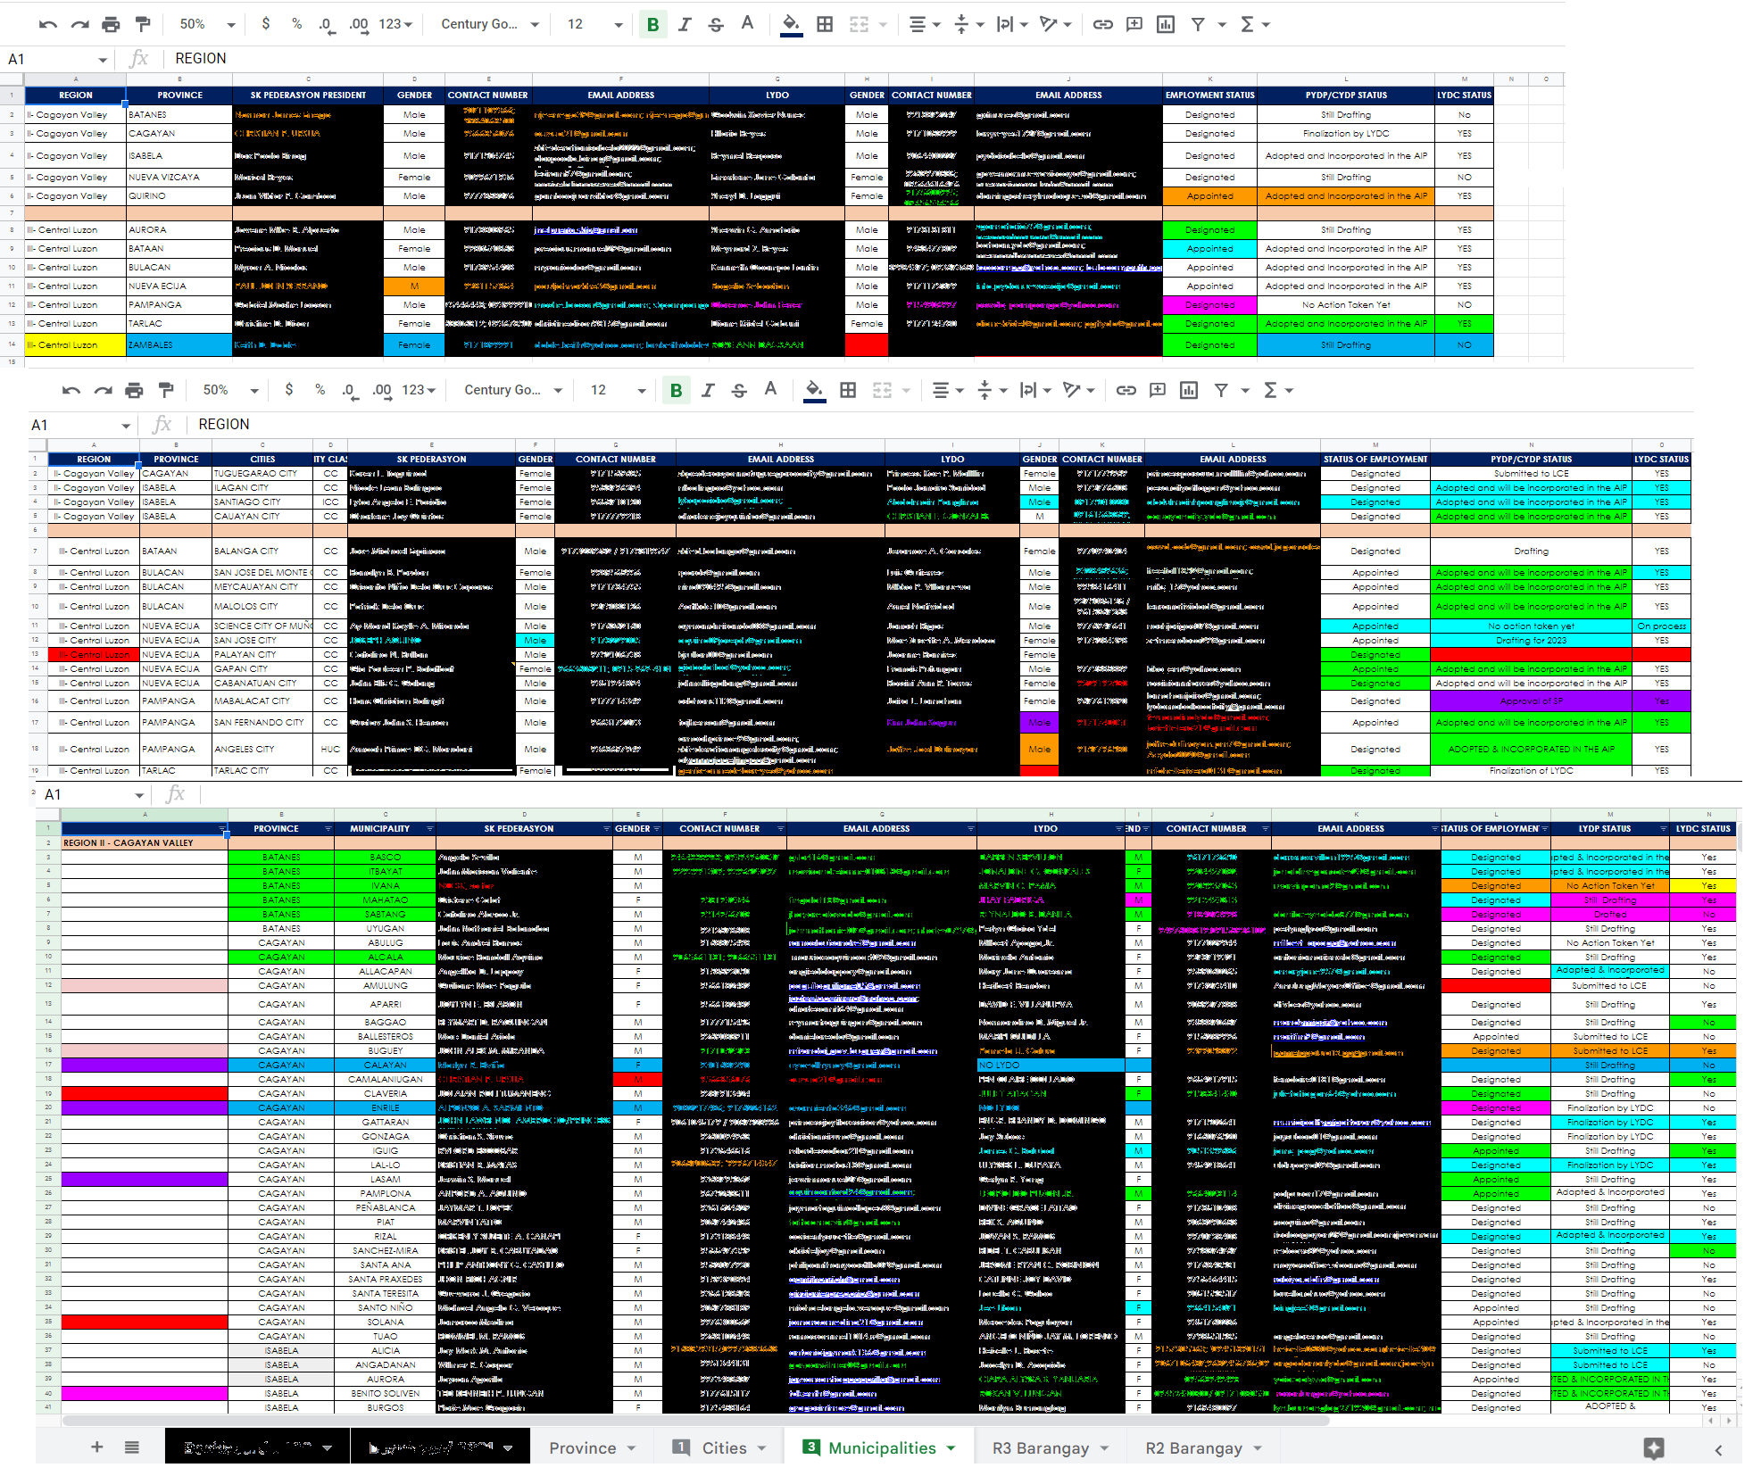Click Insert link icon in the topmost toolbar

click(x=1103, y=24)
